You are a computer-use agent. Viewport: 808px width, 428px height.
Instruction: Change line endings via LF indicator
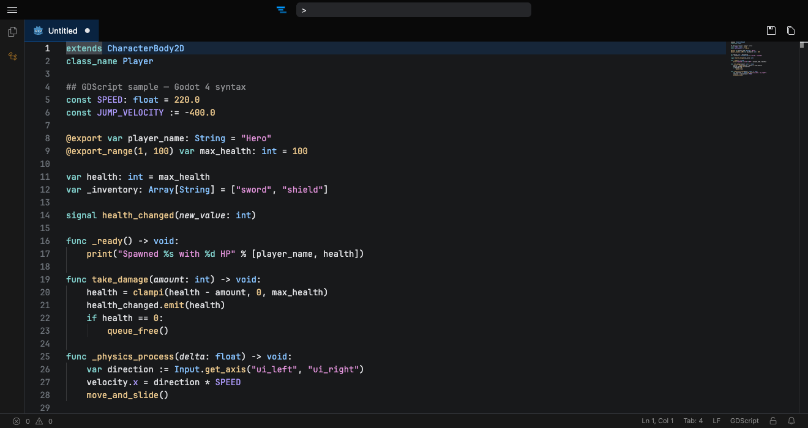(716, 421)
